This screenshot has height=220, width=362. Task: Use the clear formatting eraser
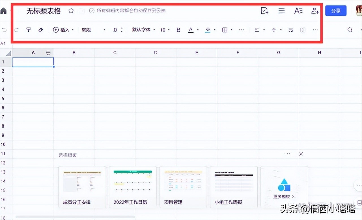point(41,30)
